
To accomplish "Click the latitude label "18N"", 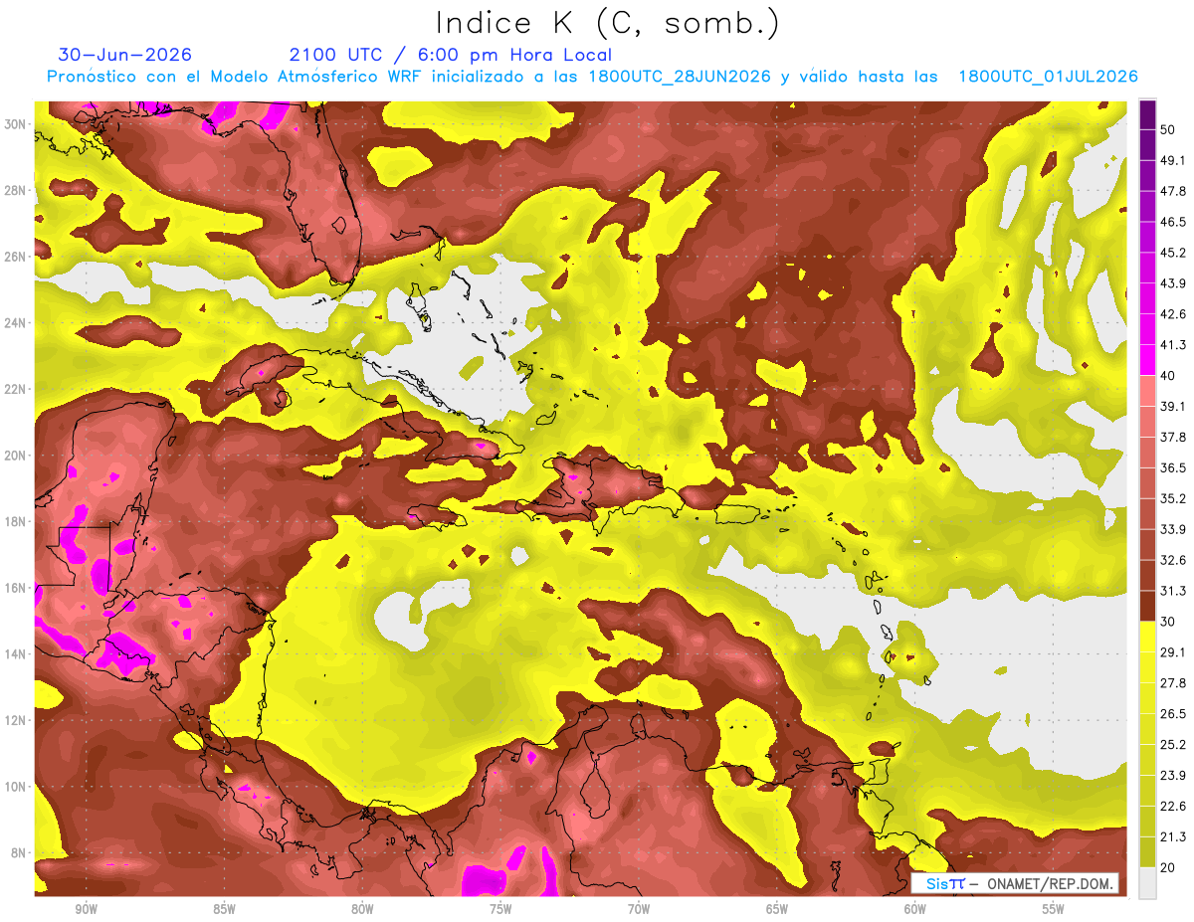I will pos(16,522).
